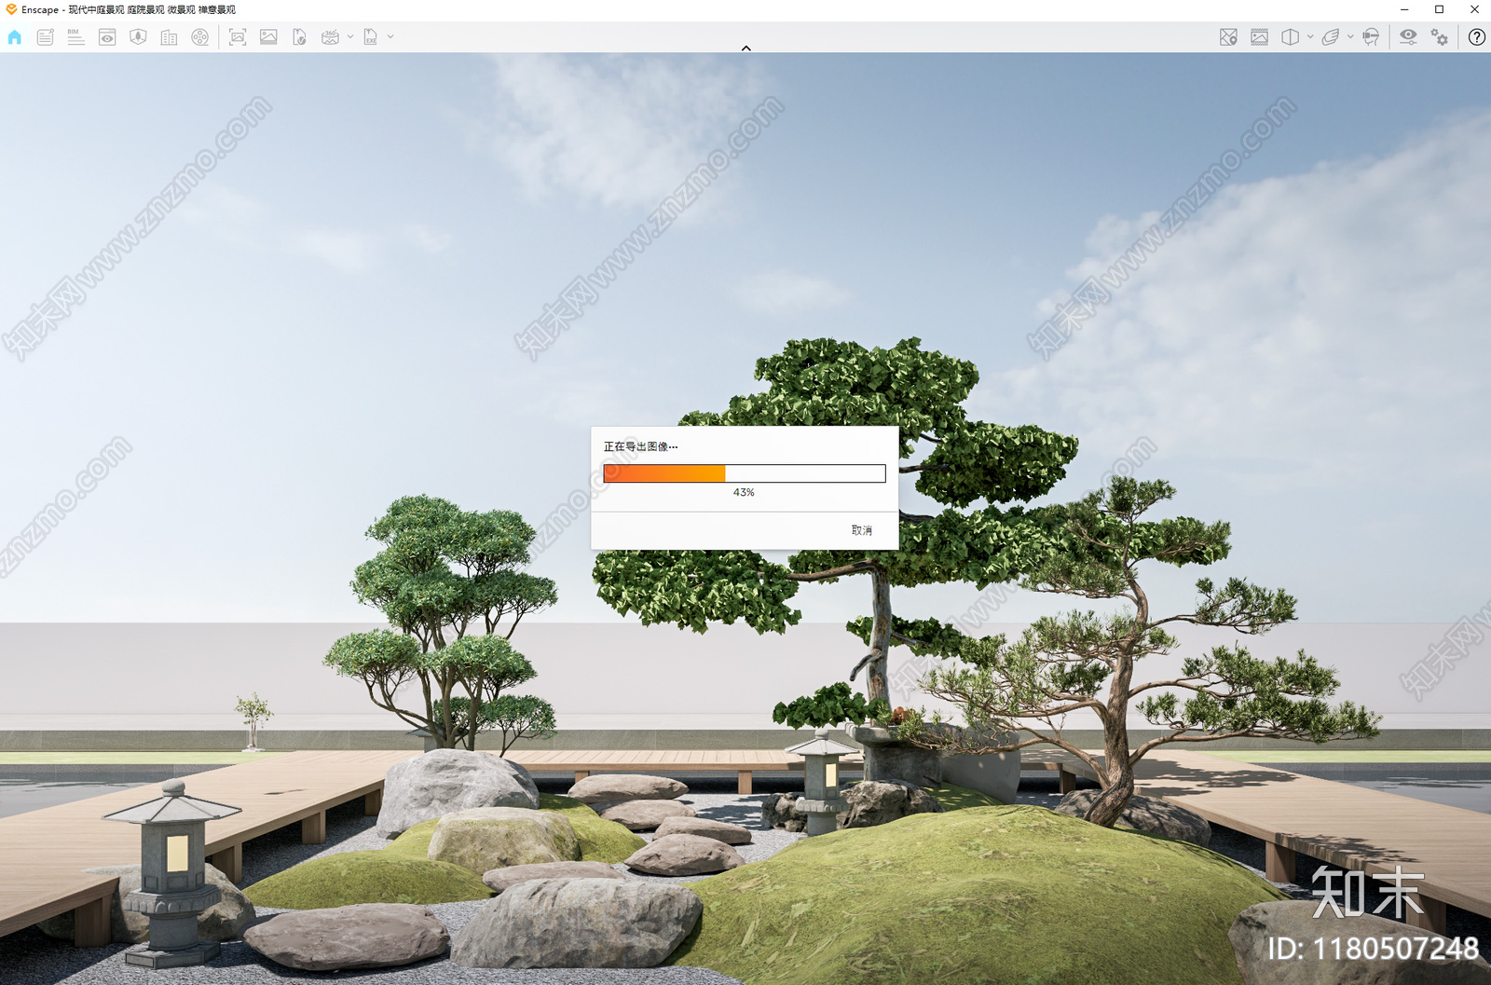Toggle the BIM information icon
Screen dimensions: 1491x985
pyautogui.click(x=75, y=37)
